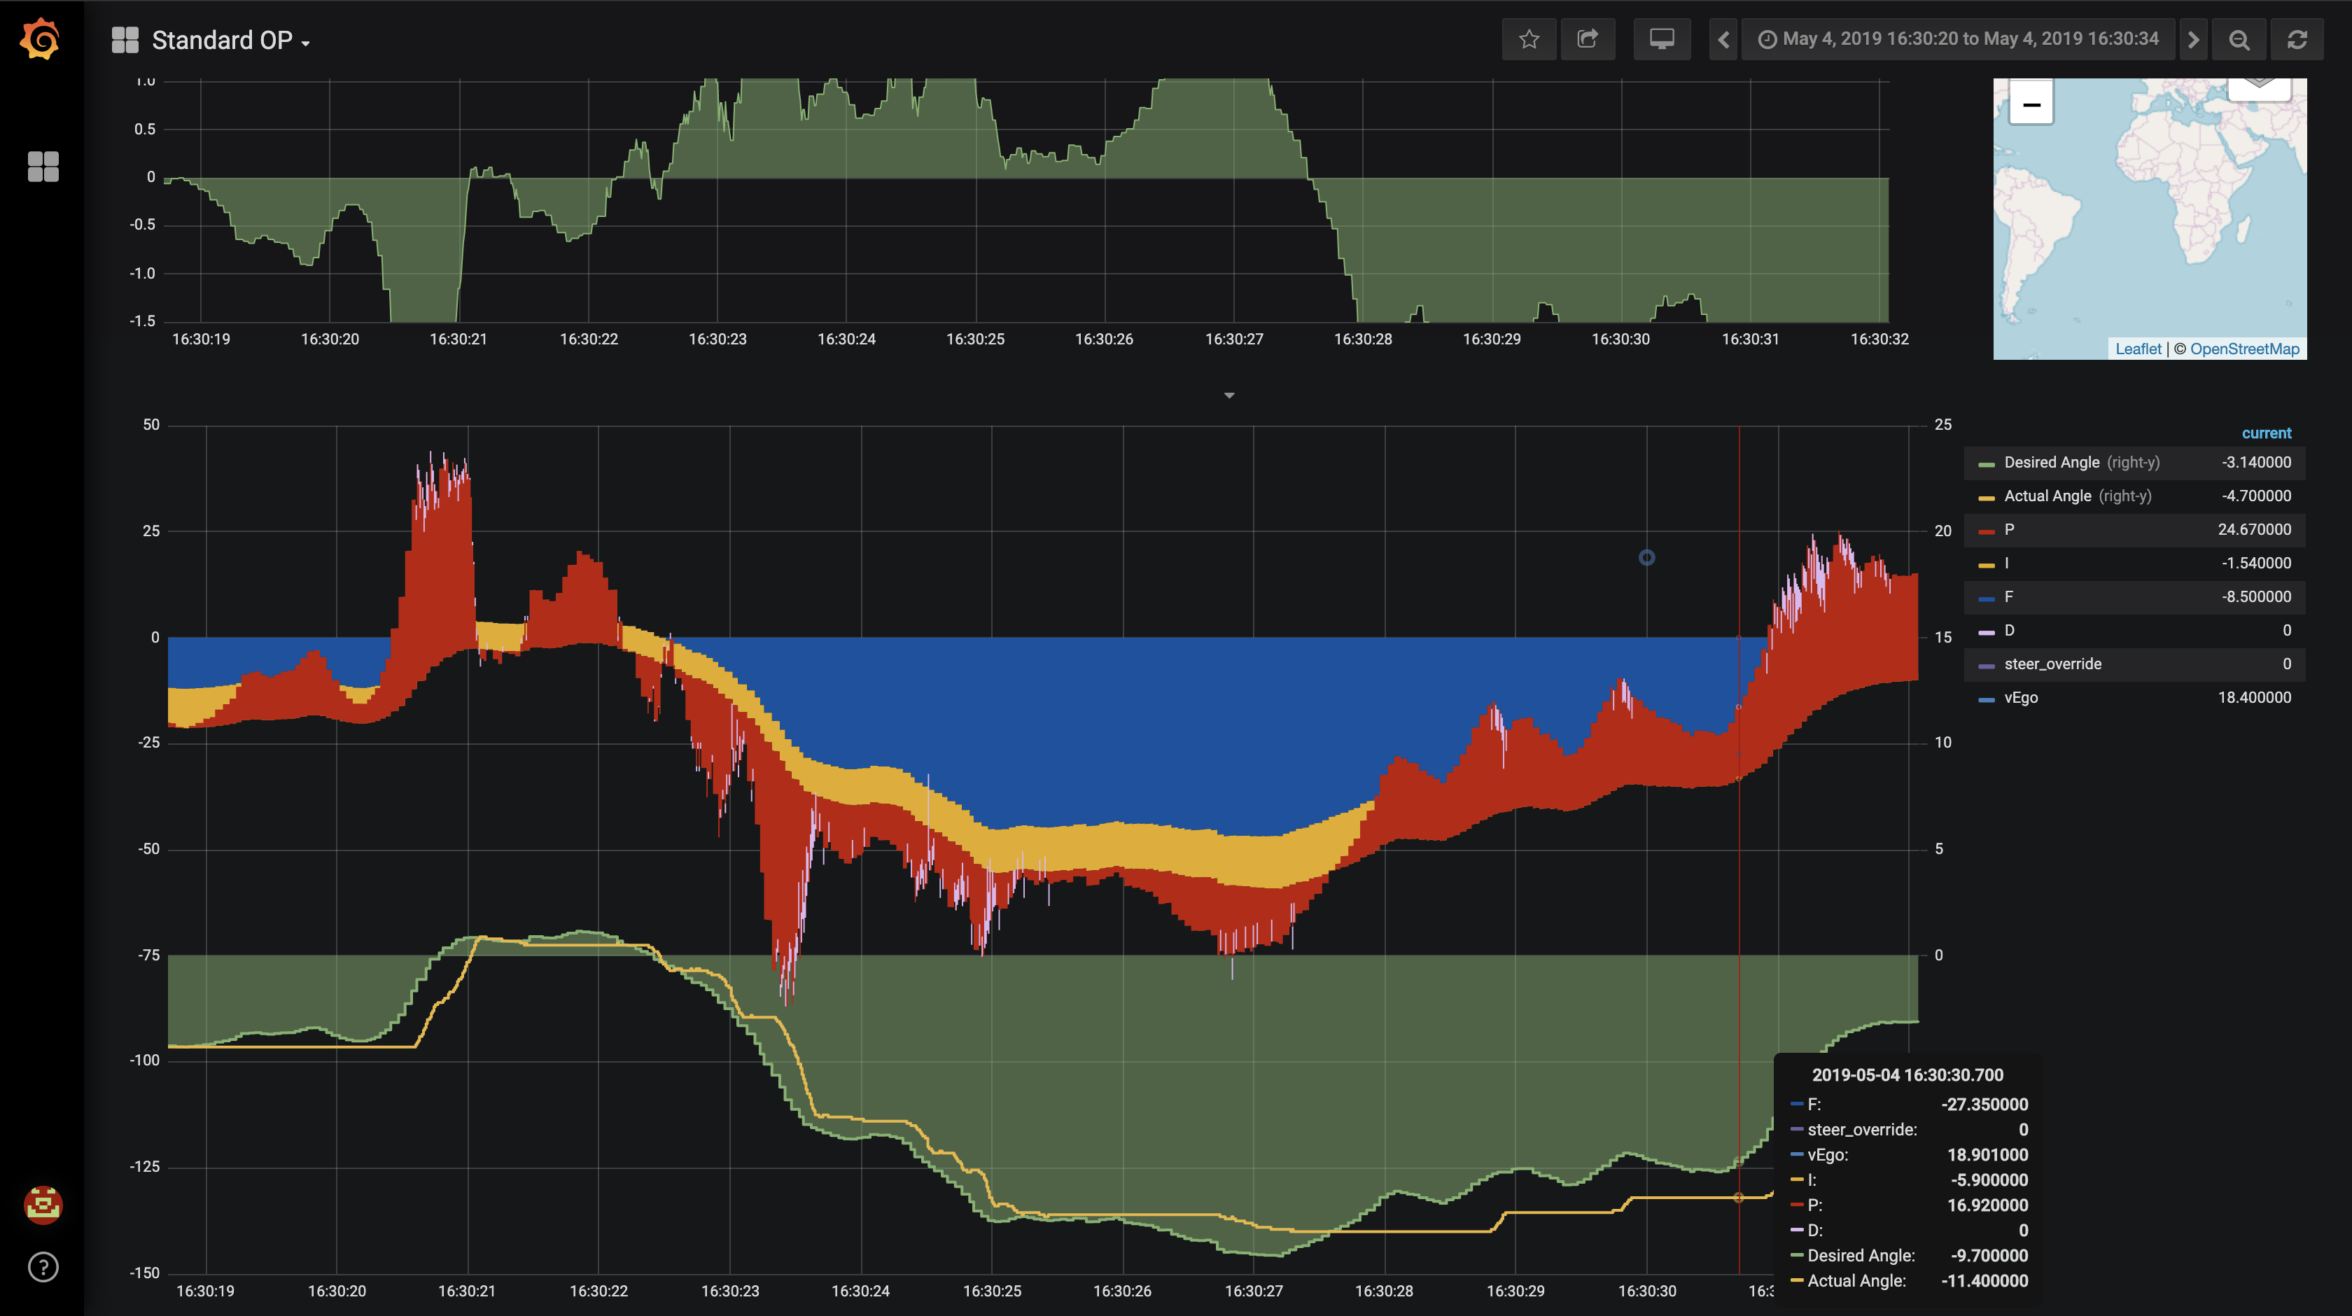This screenshot has height=1316, width=2352.
Task: Toggle the vEgo series in legend
Action: point(2021,698)
